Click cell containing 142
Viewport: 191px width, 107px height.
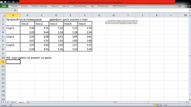(85, 37)
